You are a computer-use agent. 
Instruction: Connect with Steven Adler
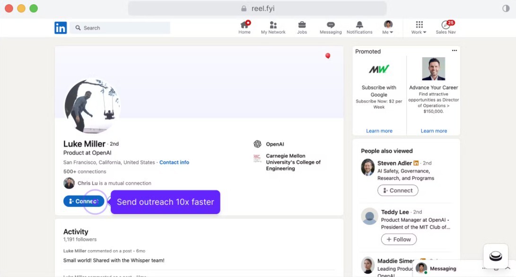click(x=398, y=190)
